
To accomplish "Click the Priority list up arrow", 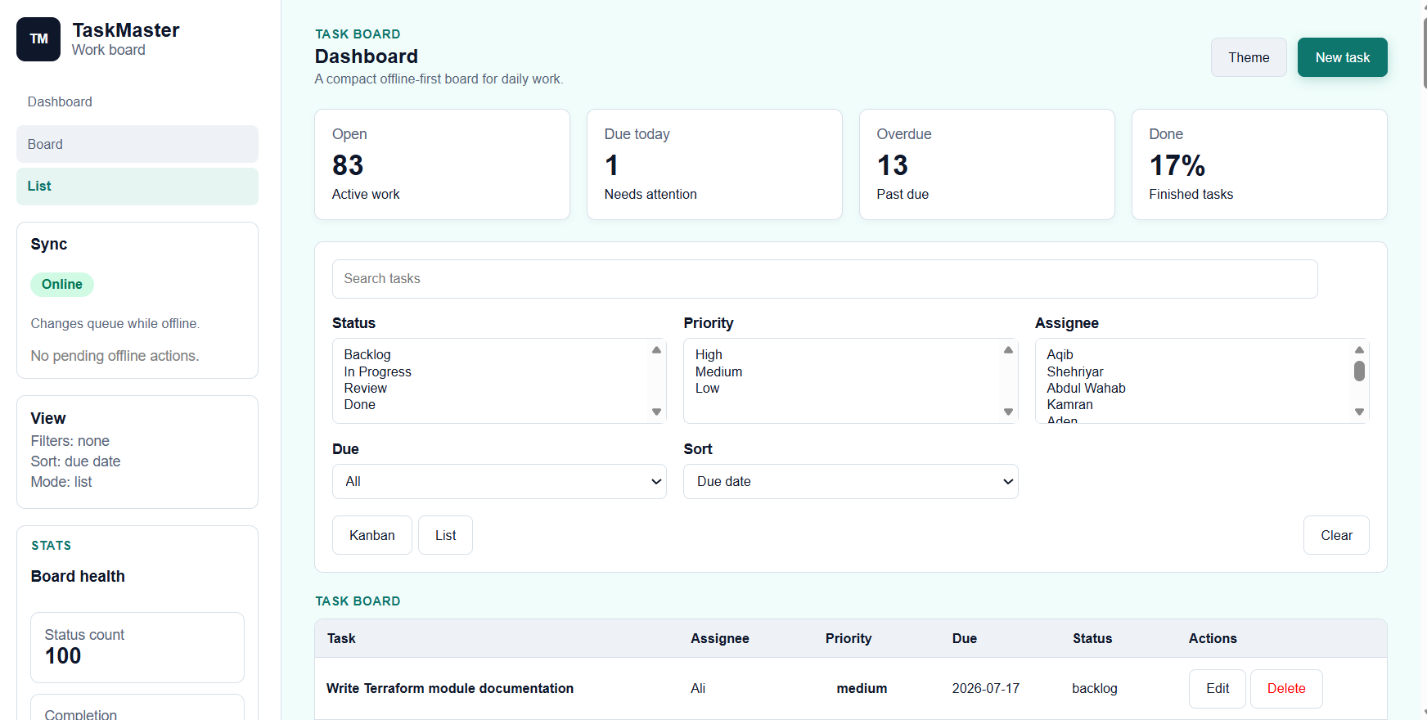I will (1008, 350).
